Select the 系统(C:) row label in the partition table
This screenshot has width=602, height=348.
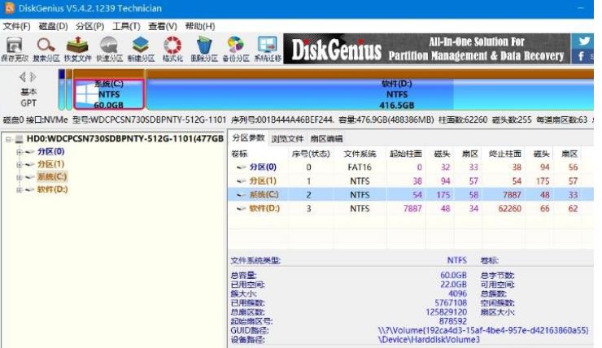coord(264,194)
